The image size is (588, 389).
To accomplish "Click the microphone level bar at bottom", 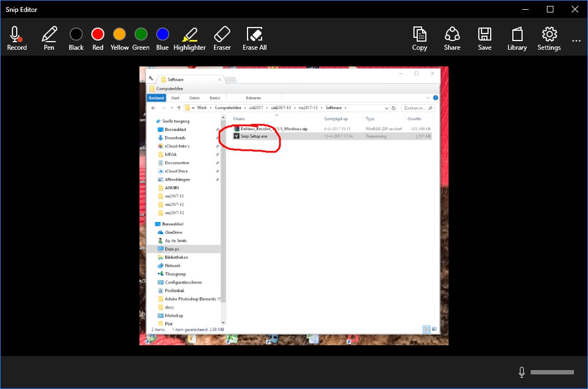I will point(552,372).
